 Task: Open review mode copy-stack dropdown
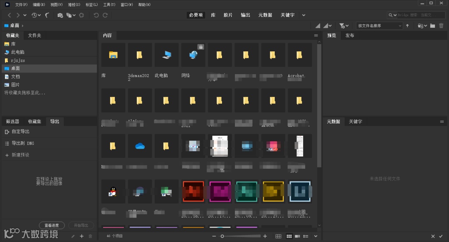tap(71, 15)
